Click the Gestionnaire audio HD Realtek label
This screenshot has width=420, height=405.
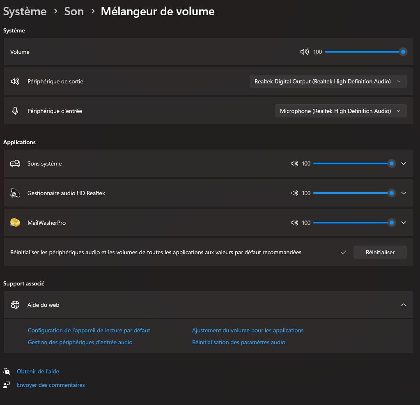point(66,193)
